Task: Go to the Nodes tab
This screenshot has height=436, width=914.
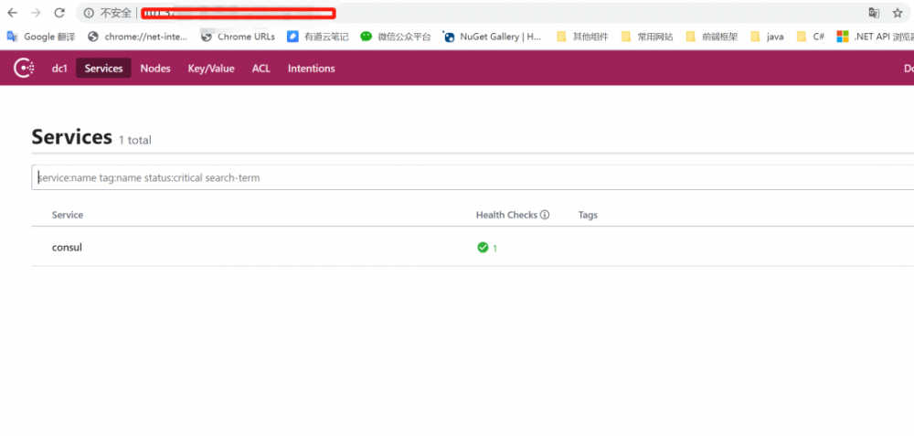Action: tap(155, 69)
